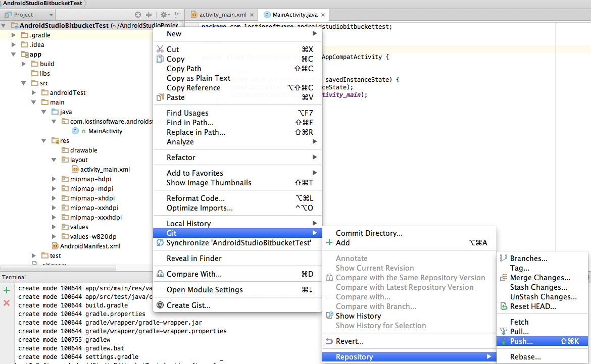Open the Project panel gear settings
This screenshot has width=591, height=364.
(x=164, y=15)
